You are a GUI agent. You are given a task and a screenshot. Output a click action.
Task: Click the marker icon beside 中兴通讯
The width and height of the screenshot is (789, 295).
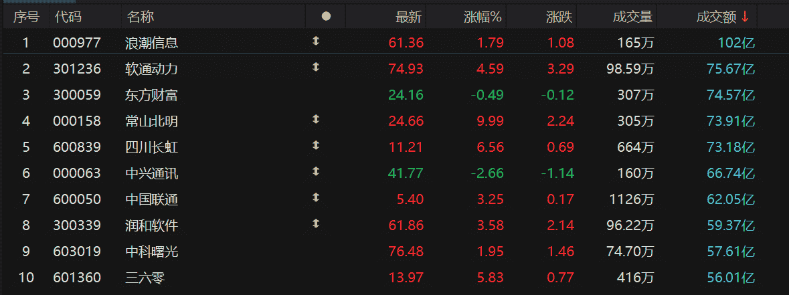pyautogui.click(x=316, y=172)
